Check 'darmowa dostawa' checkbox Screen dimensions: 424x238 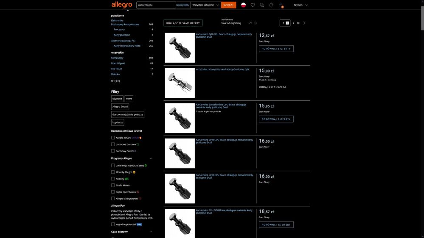(113, 144)
